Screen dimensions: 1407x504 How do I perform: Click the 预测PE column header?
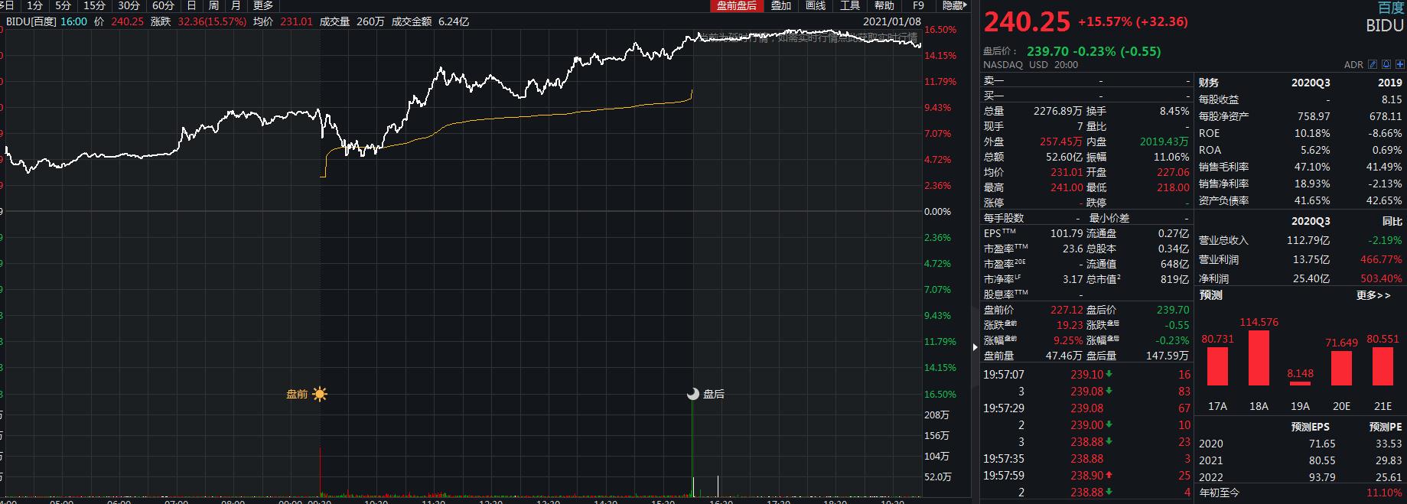(x=1386, y=427)
